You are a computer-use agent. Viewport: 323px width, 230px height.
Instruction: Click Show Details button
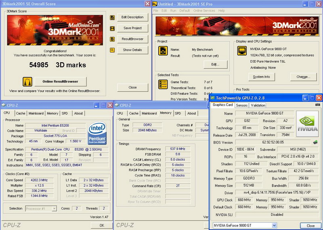coord(132,50)
